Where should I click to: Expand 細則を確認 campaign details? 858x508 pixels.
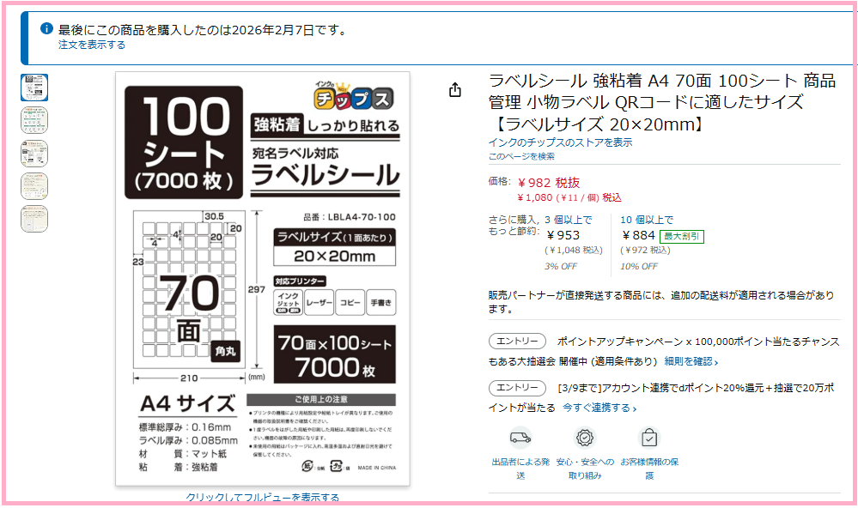(x=691, y=362)
